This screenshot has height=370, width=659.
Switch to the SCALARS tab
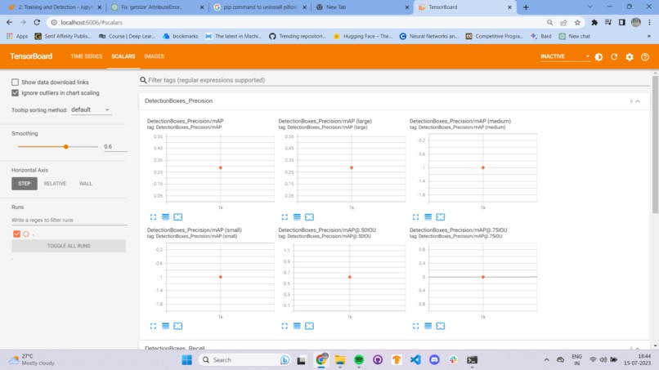click(123, 56)
